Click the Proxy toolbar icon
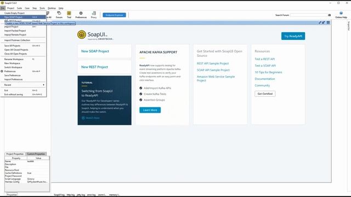Image resolution: width=351 pixels, height=197 pixels. (94, 15)
